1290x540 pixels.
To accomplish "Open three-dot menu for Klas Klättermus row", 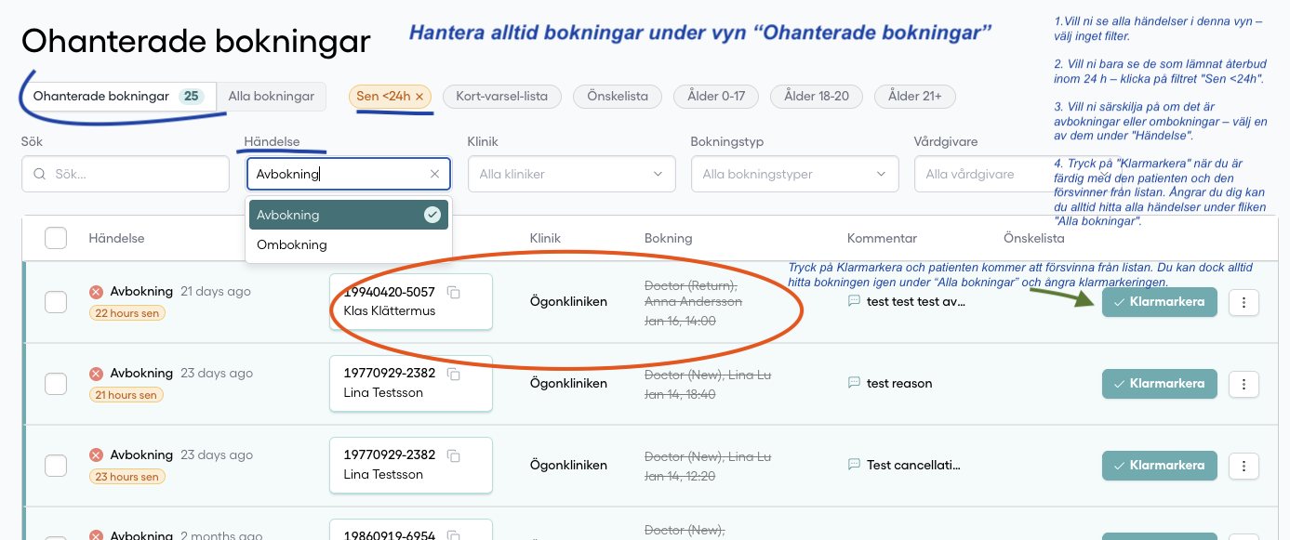I will point(1243,302).
